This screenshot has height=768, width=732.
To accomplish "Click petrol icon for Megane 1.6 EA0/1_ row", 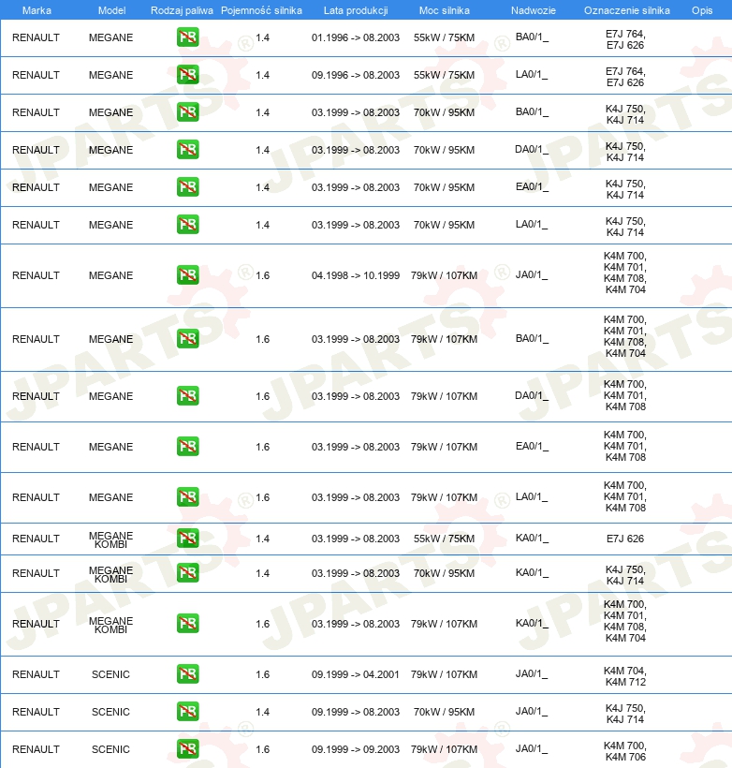I will coord(188,447).
